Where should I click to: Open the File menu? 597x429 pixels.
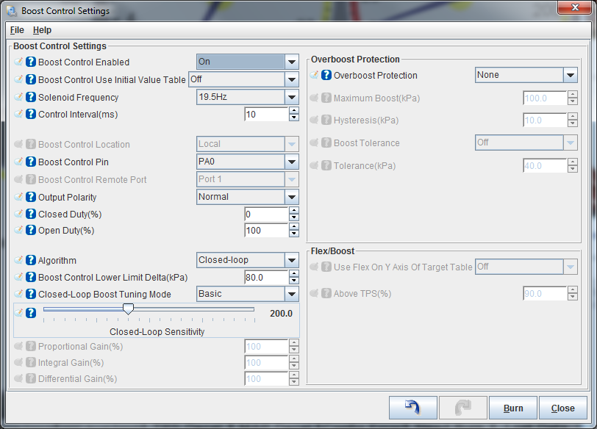point(17,30)
